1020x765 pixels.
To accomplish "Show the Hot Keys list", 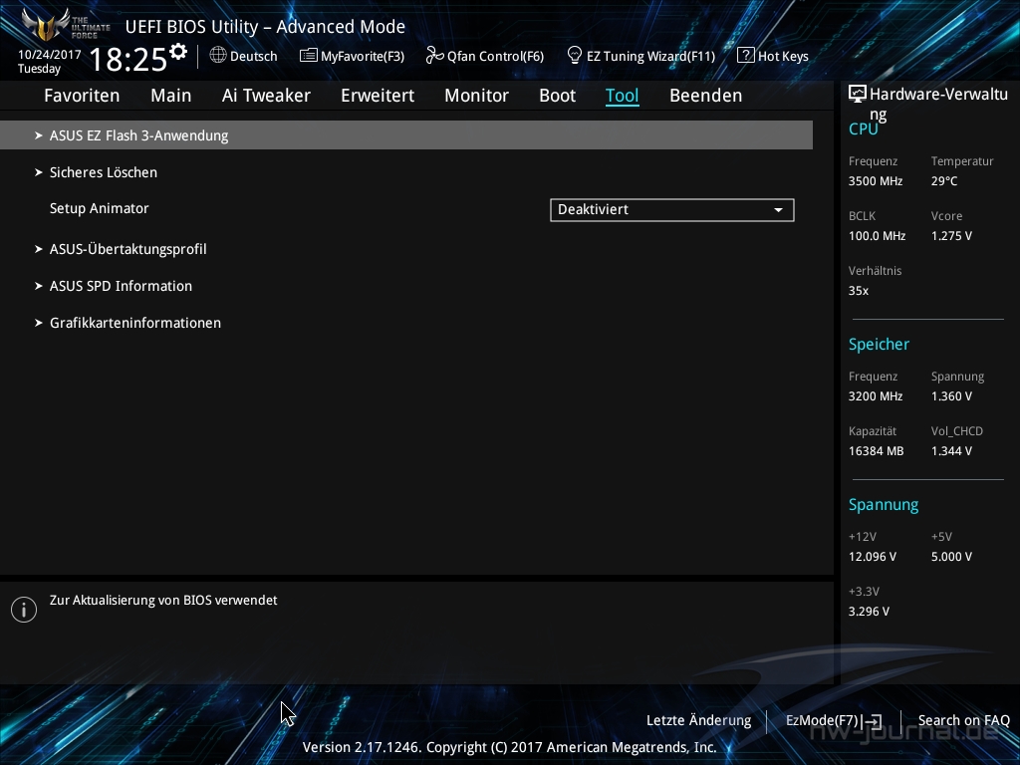I will (773, 56).
